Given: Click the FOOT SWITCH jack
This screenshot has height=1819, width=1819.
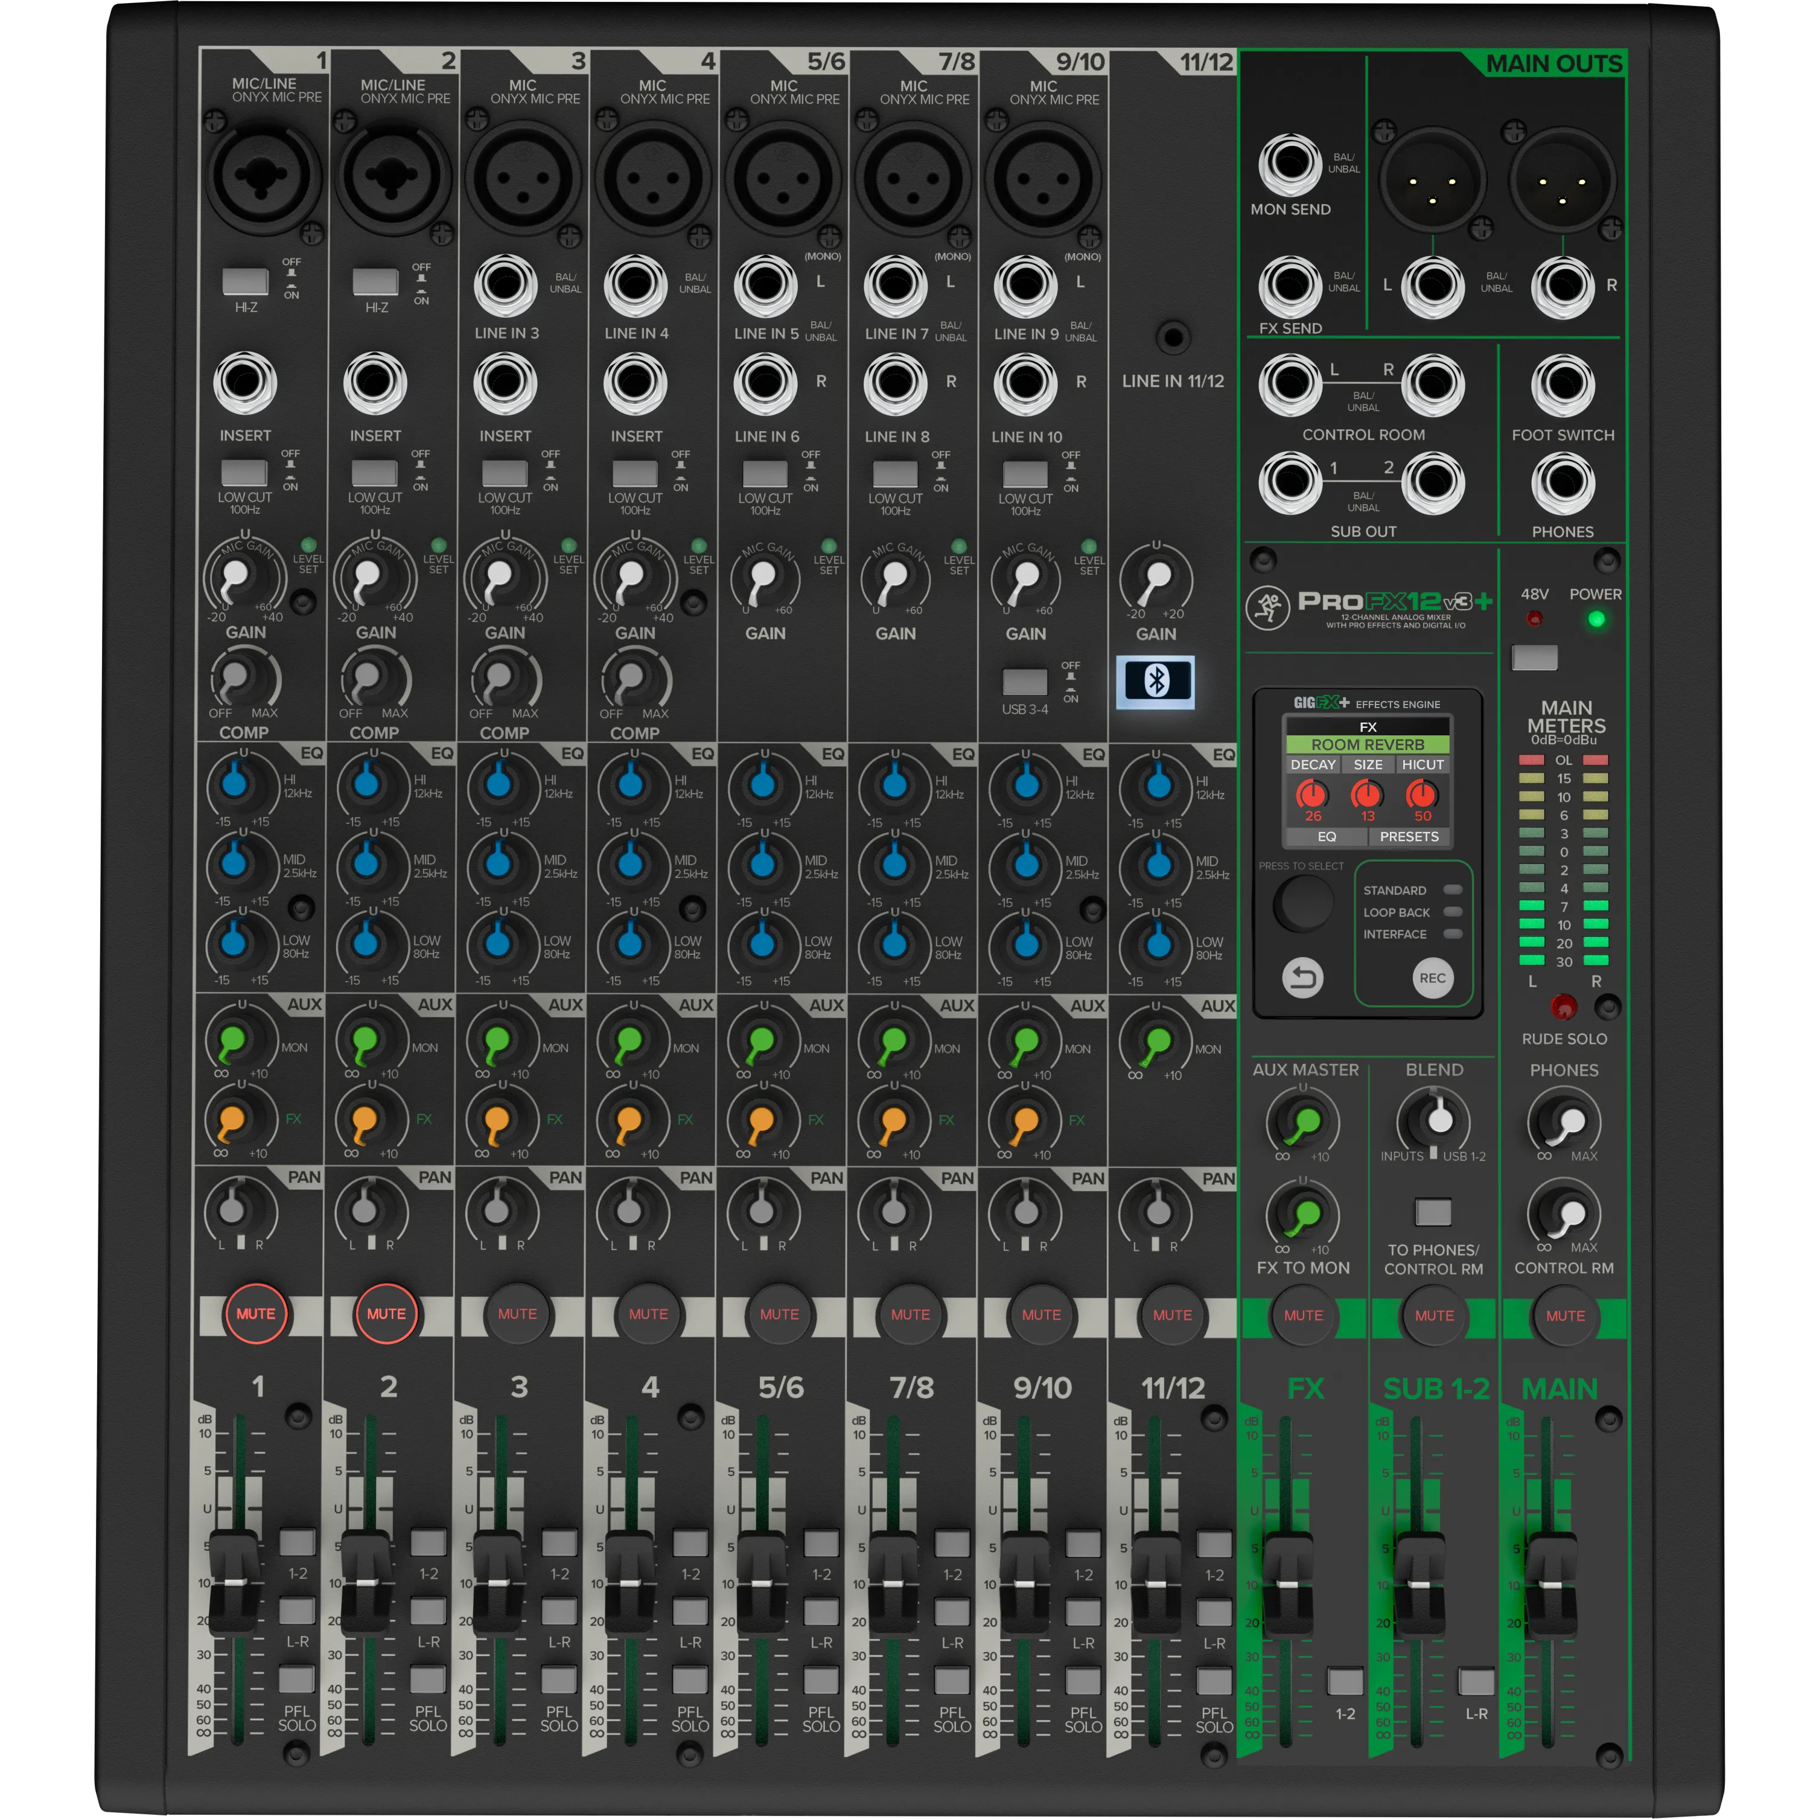Looking at the screenshot, I should tap(1563, 385).
